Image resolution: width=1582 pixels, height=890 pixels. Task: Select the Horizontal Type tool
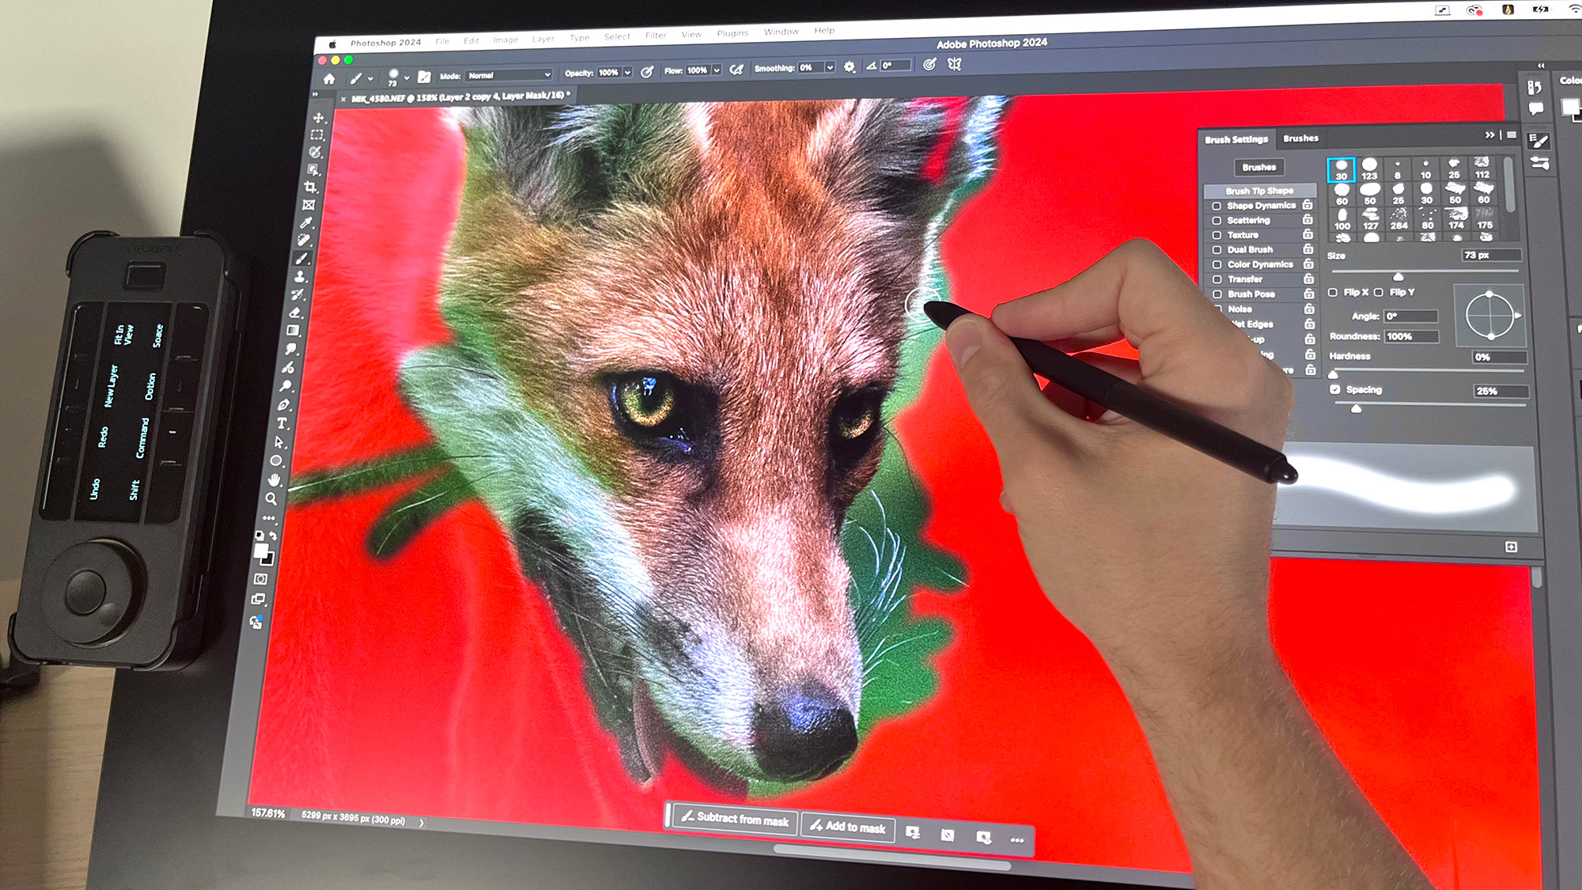[282, 423]
